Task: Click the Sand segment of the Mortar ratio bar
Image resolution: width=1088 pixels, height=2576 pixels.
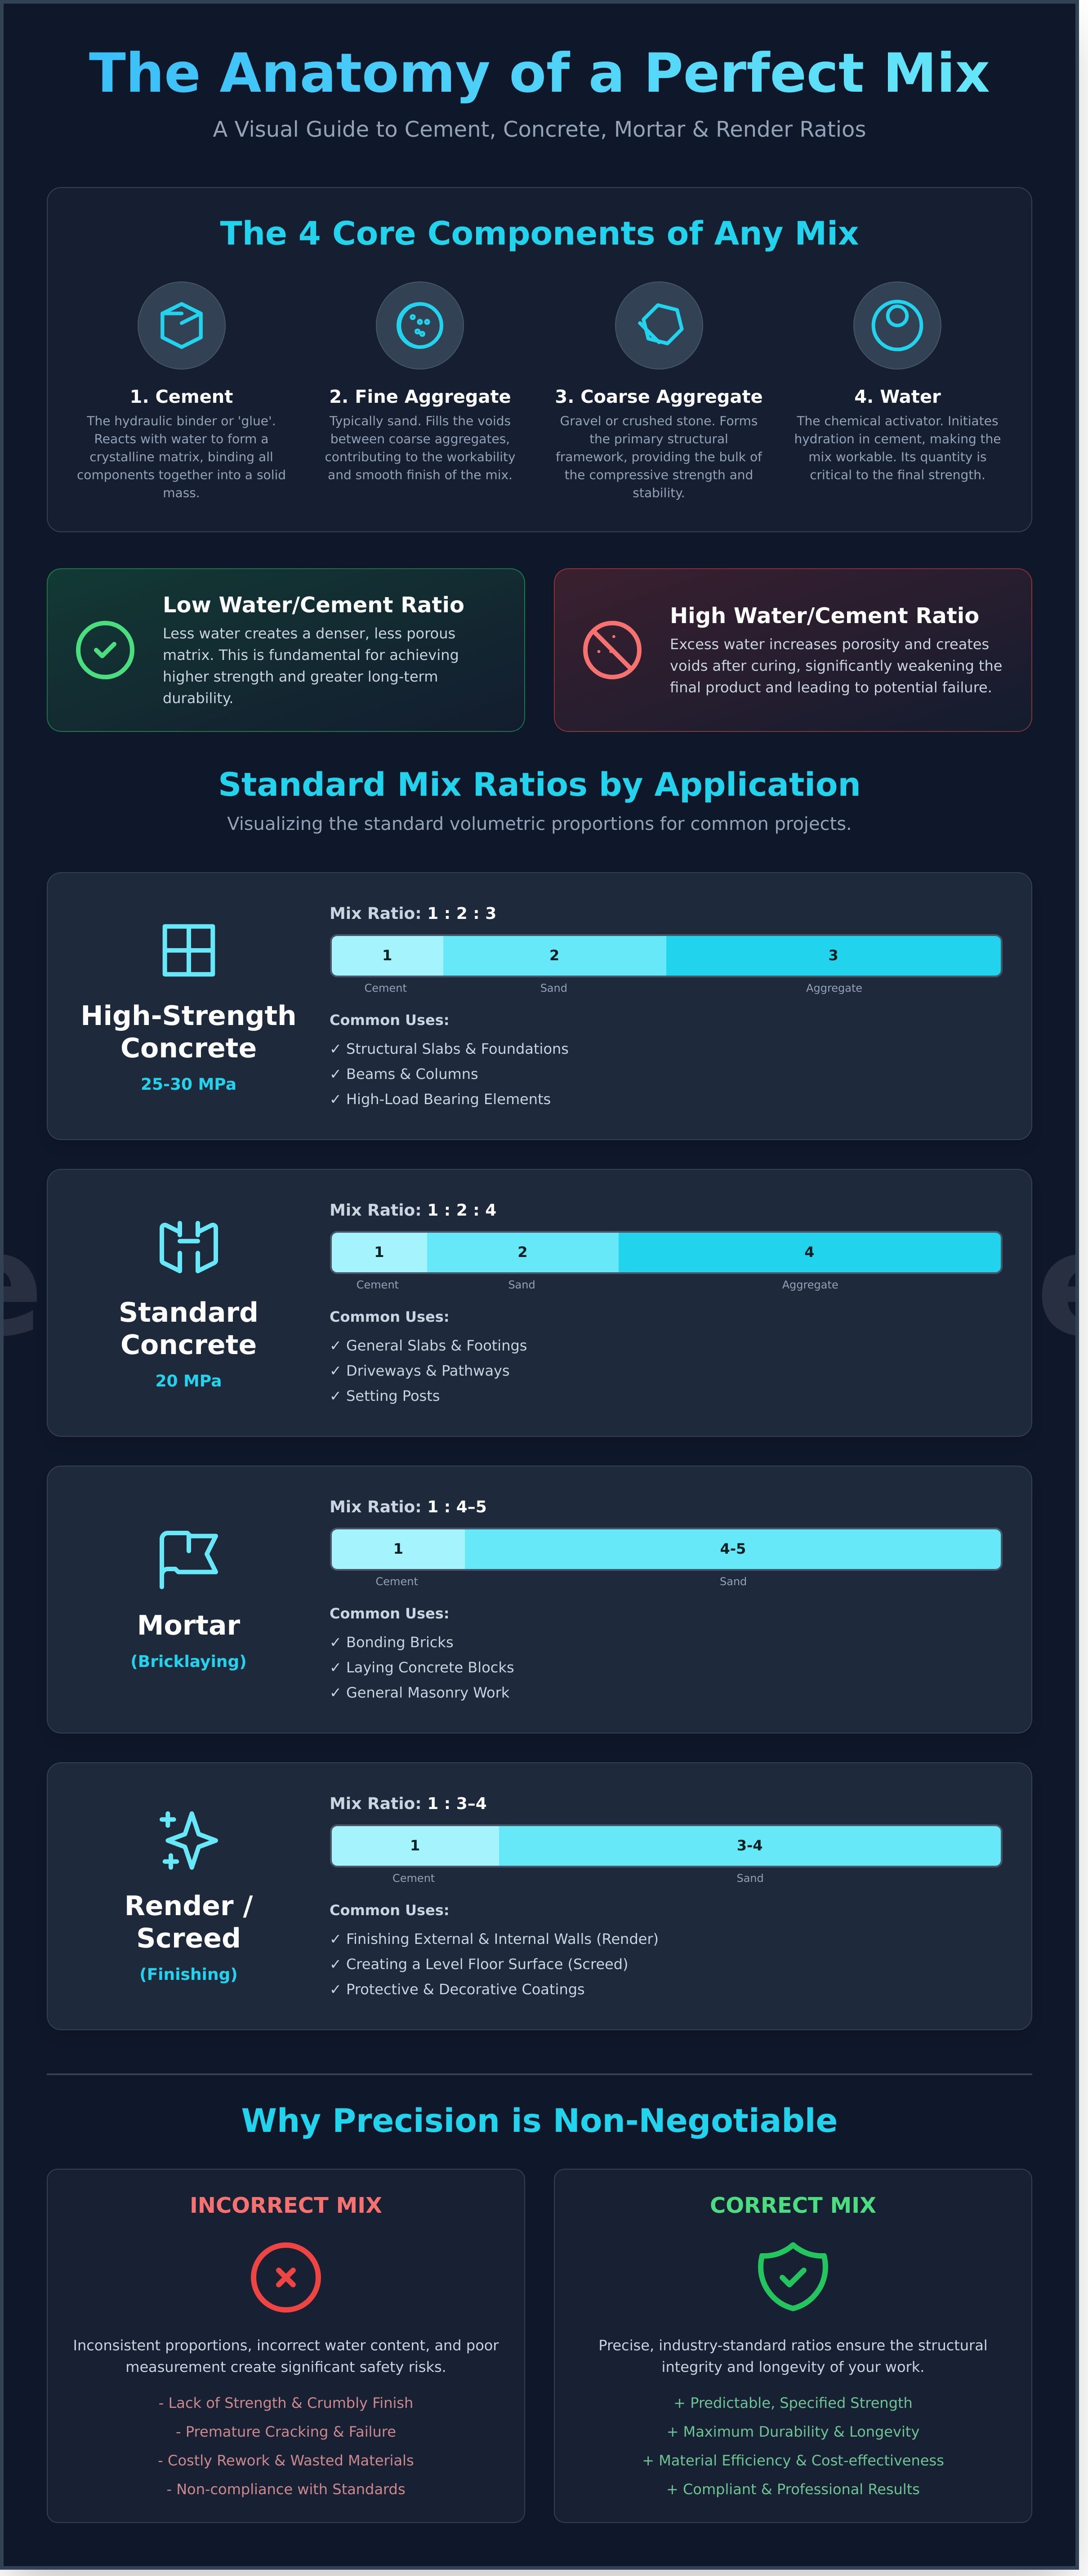Action: point(732,1548)
